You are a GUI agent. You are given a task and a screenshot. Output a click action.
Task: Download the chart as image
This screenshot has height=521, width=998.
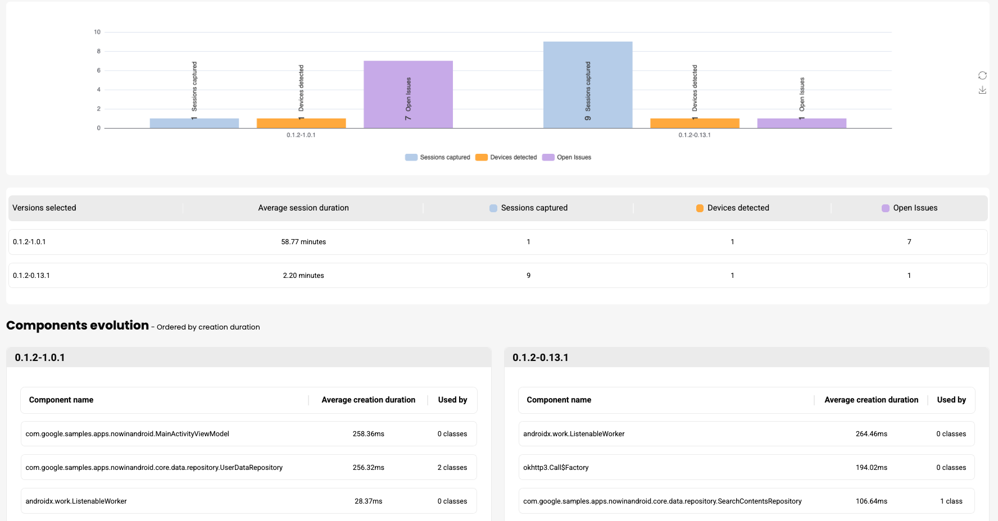pyautogui.click(x=982, y=90)
